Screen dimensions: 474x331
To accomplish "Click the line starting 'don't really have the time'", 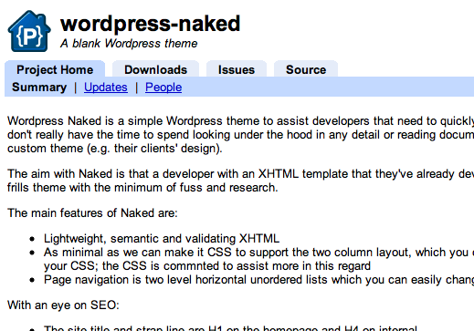I will [x=240, y=135].
